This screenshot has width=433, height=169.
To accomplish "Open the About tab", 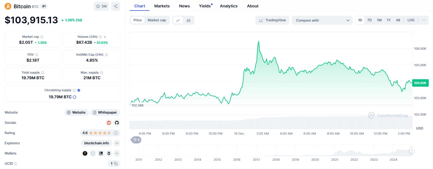I will point(253,6).
